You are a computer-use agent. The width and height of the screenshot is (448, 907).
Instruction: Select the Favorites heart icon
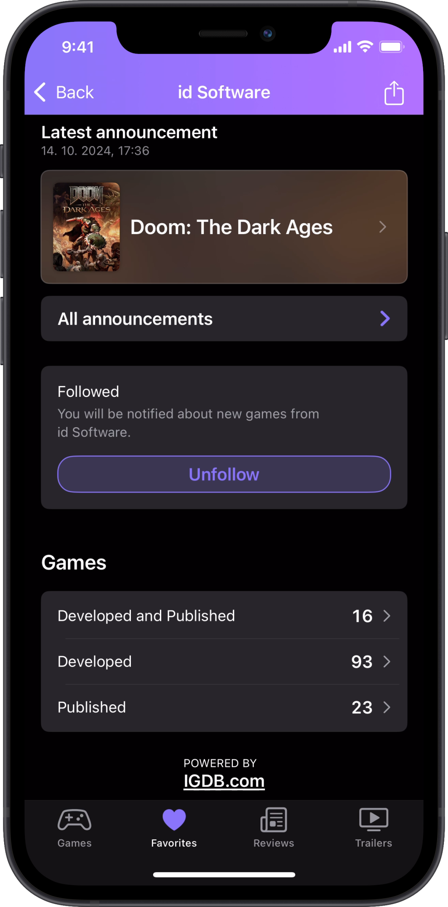tap(174, 820)
